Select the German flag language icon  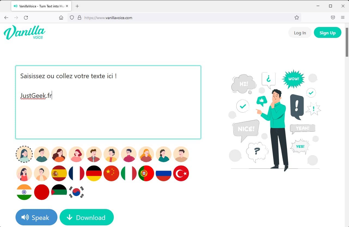[x=94, y=173]
